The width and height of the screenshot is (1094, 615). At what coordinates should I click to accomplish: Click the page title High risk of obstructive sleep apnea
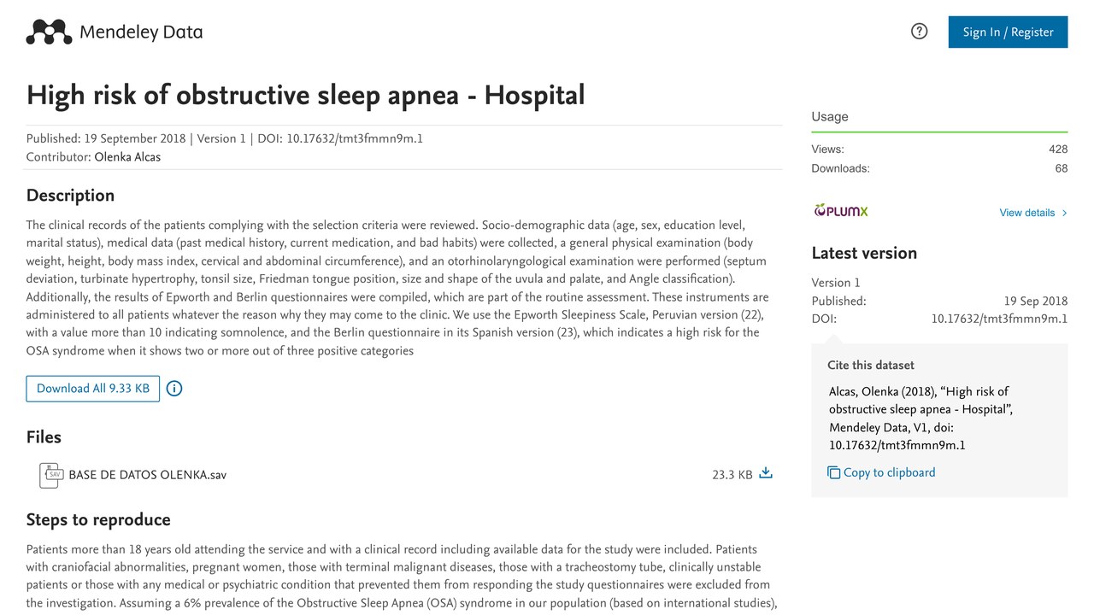tap(305, 95)
